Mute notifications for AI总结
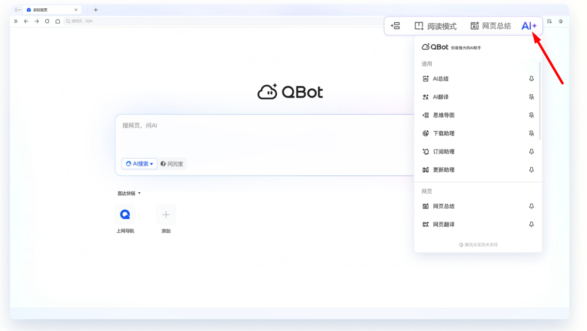This screenshot has height=331, width=587. [532, 78]
